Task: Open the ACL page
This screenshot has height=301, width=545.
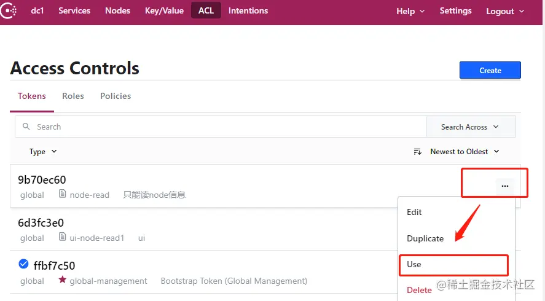Action: 206,10
